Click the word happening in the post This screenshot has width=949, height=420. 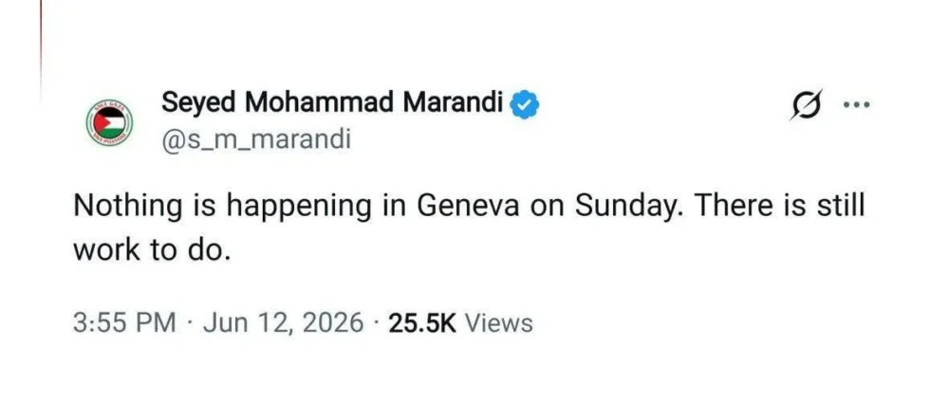[300, 210]
